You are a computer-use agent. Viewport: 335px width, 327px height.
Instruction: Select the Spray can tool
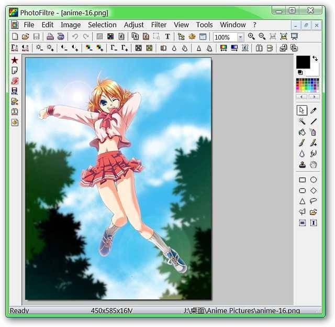314,132
